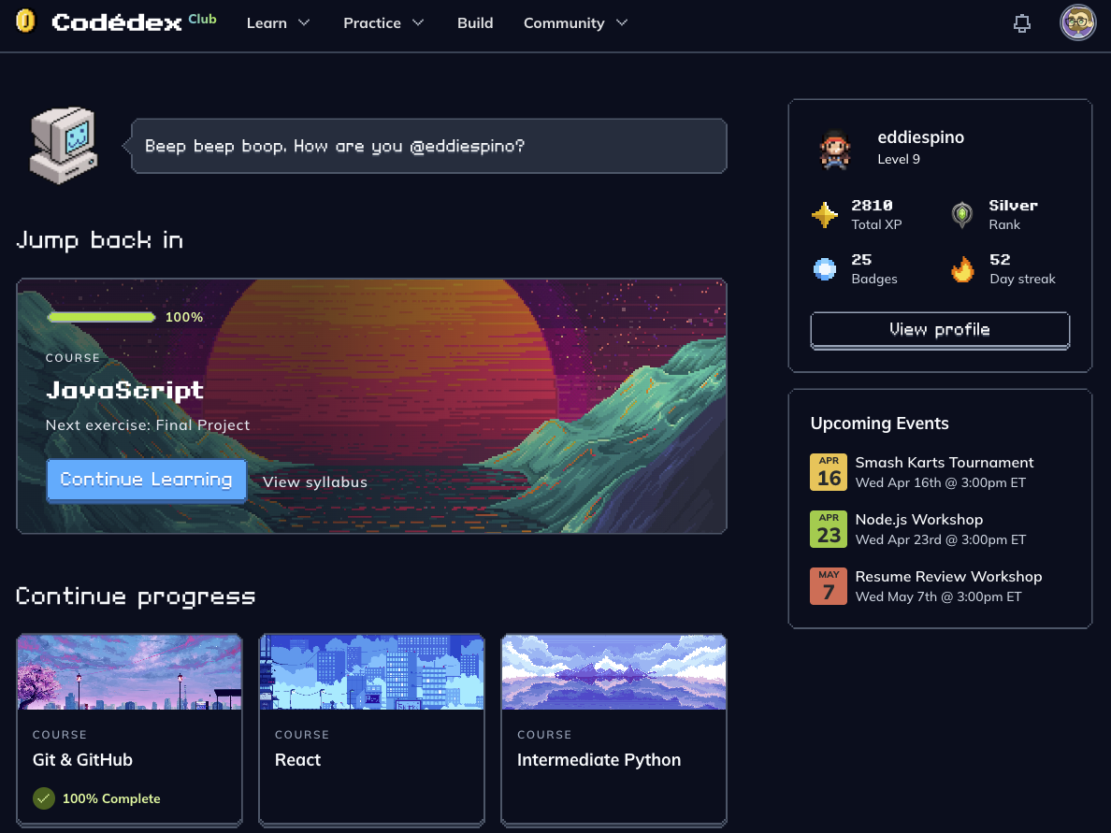Open the notifications bell
The width and height of the screenshot is (1111, 833).
click(x=1022, y=23)
